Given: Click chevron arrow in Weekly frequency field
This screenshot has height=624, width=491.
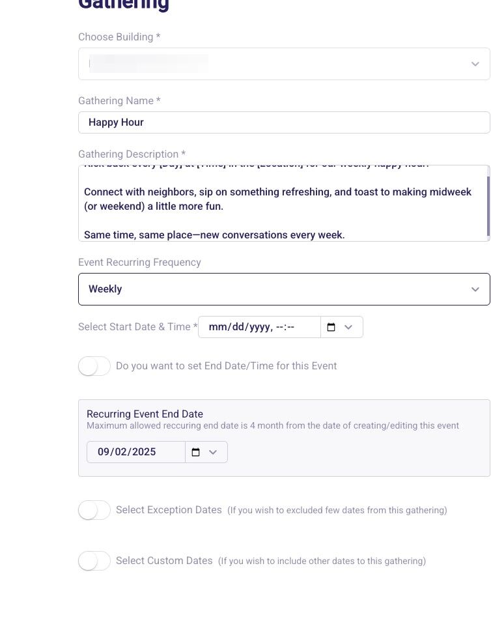Looking at the screenshot, I should (475, 289).
